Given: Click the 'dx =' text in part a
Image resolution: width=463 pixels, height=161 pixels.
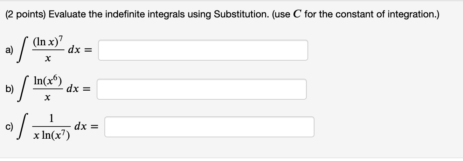Looking at the screenshot, I should pos(81,51).
